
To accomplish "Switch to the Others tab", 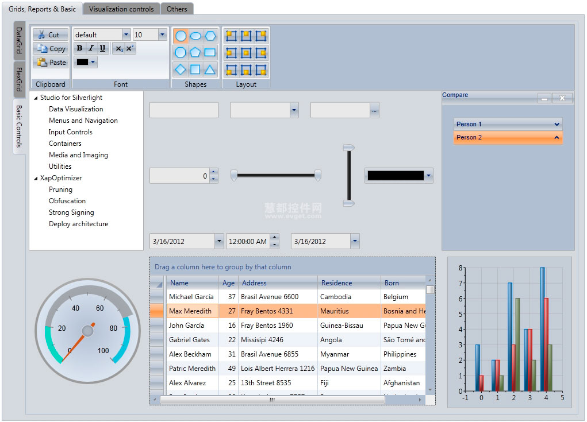I will tap(177, 9).
